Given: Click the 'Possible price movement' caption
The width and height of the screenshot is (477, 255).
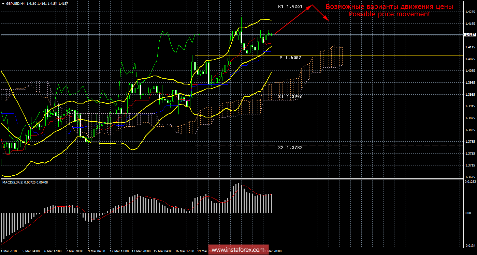Looking at the screenshot, I should point(389,14).
